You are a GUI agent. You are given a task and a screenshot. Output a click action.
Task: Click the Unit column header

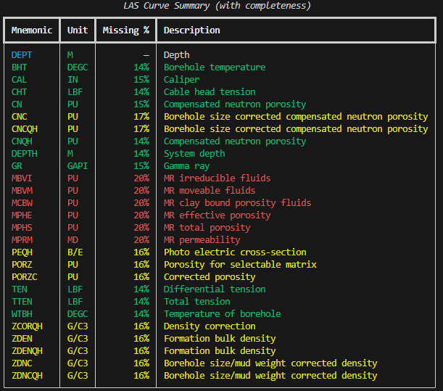(78, 30)
